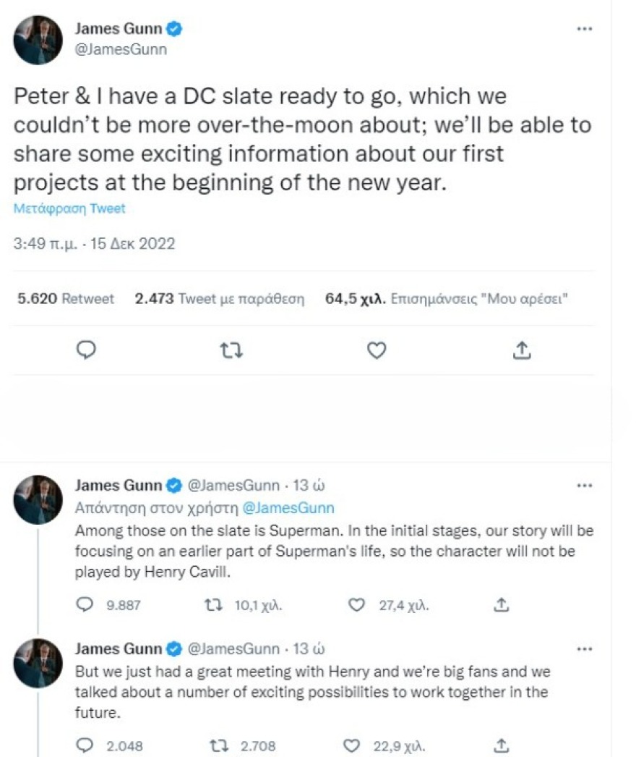Click the reply icon under main tweet

[x=86, y=350]
